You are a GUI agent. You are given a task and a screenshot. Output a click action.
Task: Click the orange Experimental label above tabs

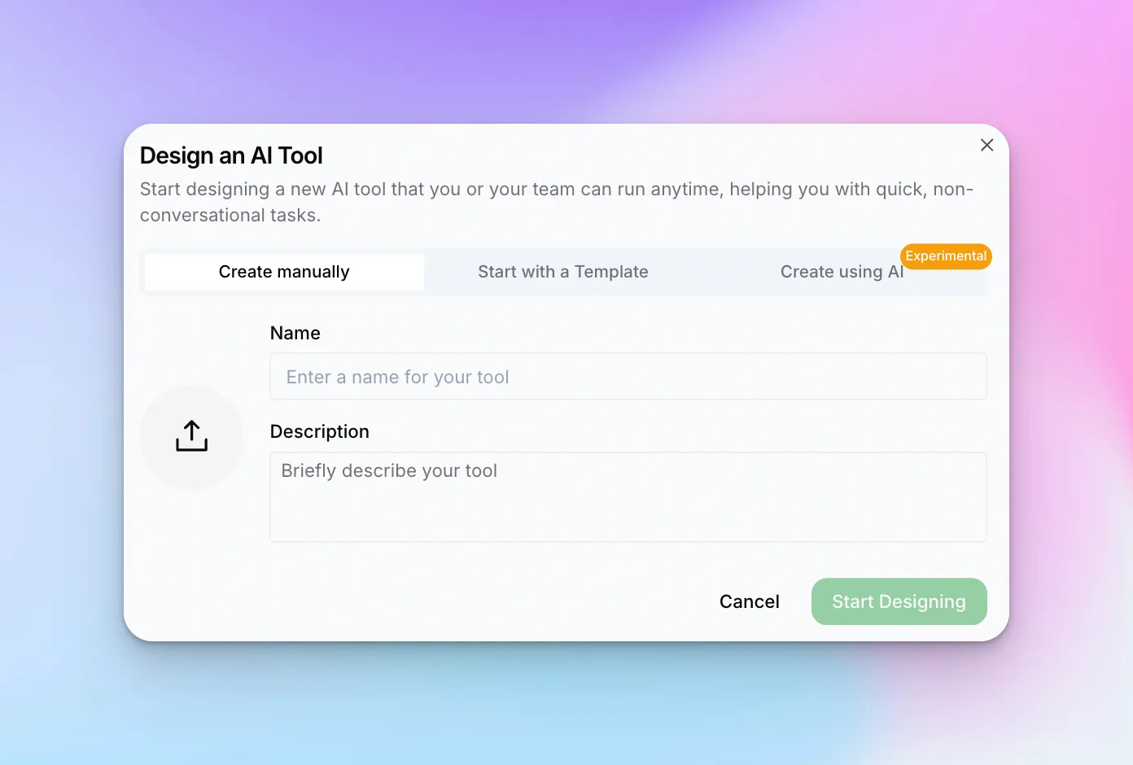click(x=946, y=256)
